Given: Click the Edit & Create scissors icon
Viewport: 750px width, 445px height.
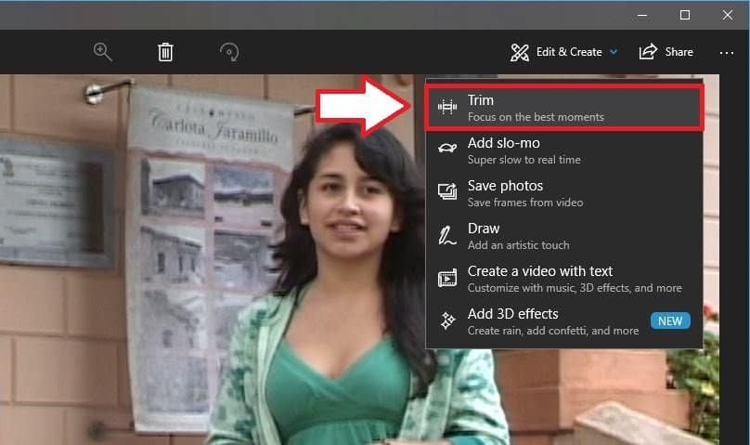Looking at the screenshot, I should (x=520, y=52).
